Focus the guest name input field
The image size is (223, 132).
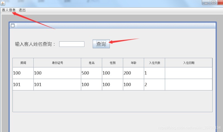click(x=72, y=44)
